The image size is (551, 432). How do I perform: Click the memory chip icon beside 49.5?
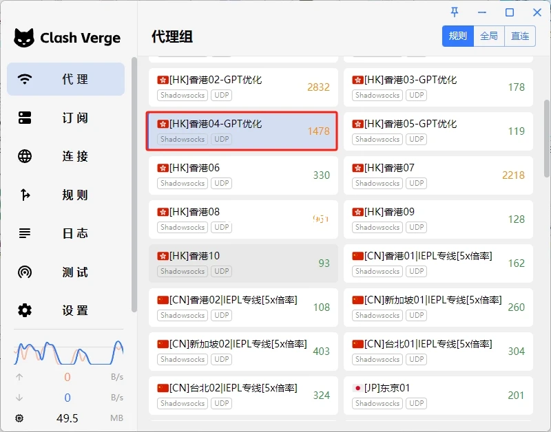pos(19,418)
